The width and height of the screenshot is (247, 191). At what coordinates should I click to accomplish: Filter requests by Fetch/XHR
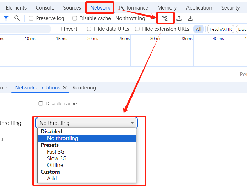pos(221,29)
